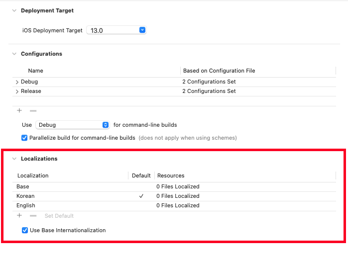The image size is (348, 261).
Task: Expand the Release configuration row
Action: click(17, 91)
